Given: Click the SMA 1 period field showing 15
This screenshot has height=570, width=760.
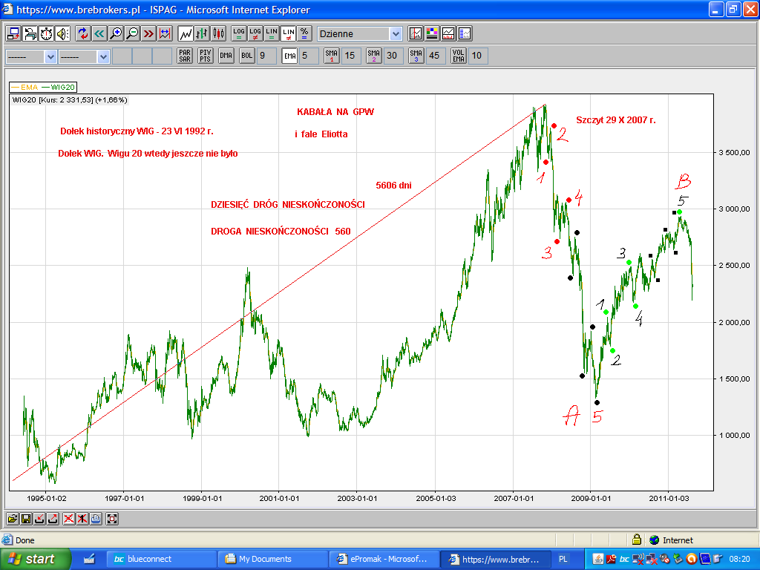Looking at the screenshot, I should [351, 56].
